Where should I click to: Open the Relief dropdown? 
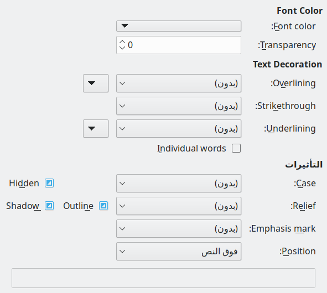[x=179, y=206]
